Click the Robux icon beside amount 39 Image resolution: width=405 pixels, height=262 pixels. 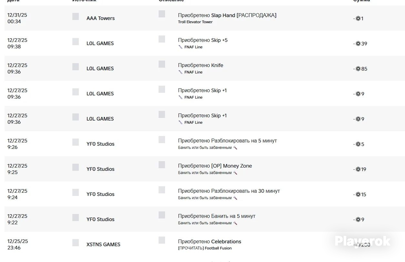click(358, 44)
